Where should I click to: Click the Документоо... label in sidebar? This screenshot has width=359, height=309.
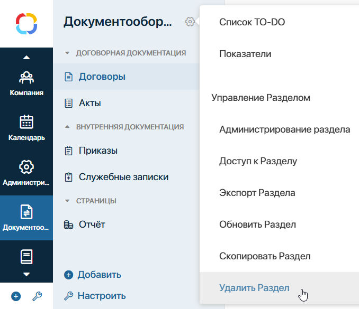pyautogui.click(x=25, y=228)
